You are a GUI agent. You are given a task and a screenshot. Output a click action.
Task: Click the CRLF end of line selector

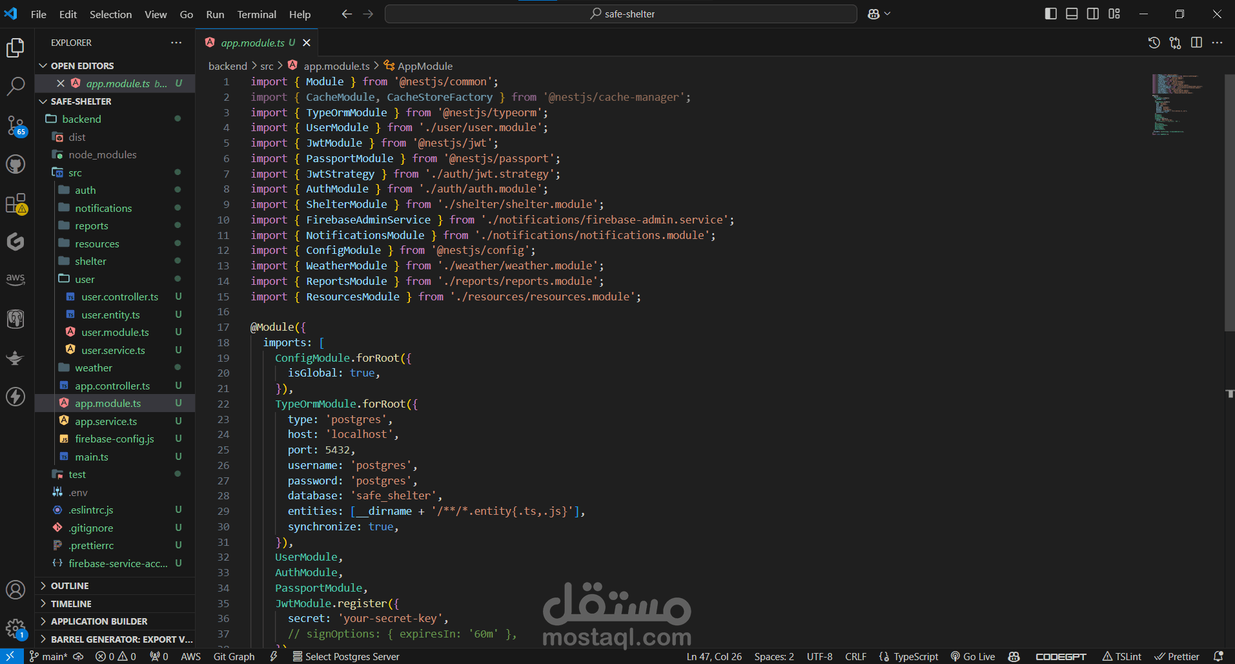pos(855,656)
